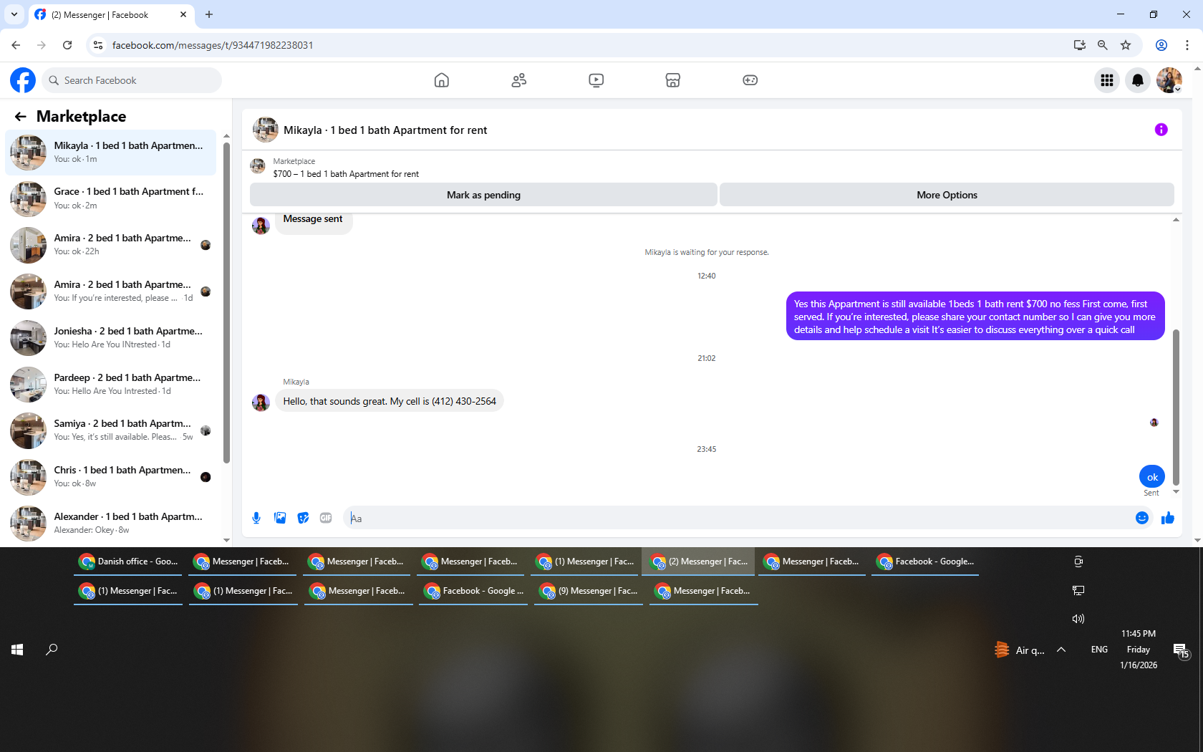Open Grace 1 bed 1 bath chat
Screen dimensions: 1203x752
click(110, 199)
